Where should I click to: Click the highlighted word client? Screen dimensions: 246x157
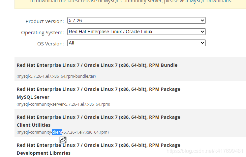click(x=57, y=132)
